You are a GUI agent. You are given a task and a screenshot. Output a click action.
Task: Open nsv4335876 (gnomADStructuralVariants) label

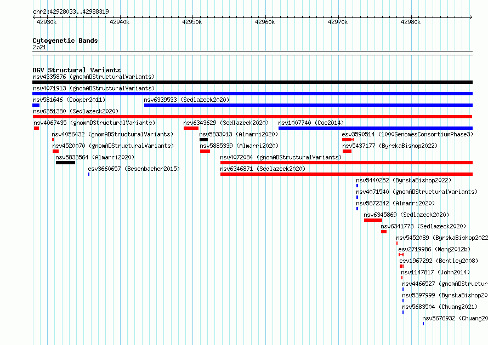(94, 77)
